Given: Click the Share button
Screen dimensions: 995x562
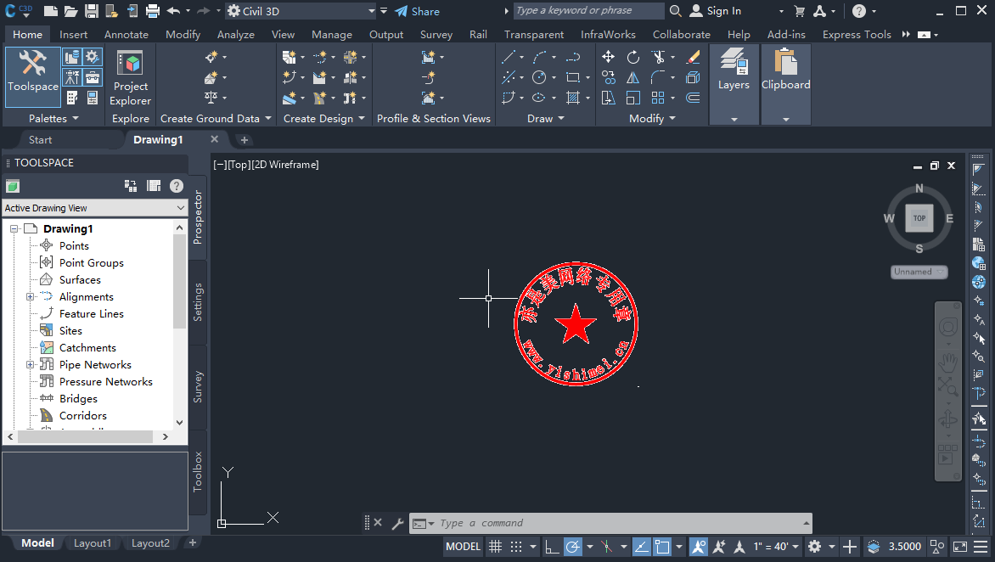Looking at the screenshot, I should [x=417, y=11].
